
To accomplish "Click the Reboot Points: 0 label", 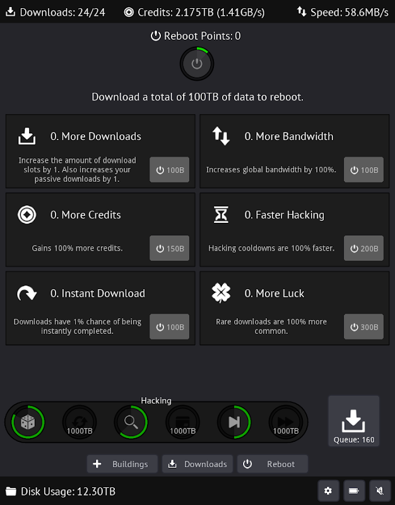I will click(x=202, y=36).
